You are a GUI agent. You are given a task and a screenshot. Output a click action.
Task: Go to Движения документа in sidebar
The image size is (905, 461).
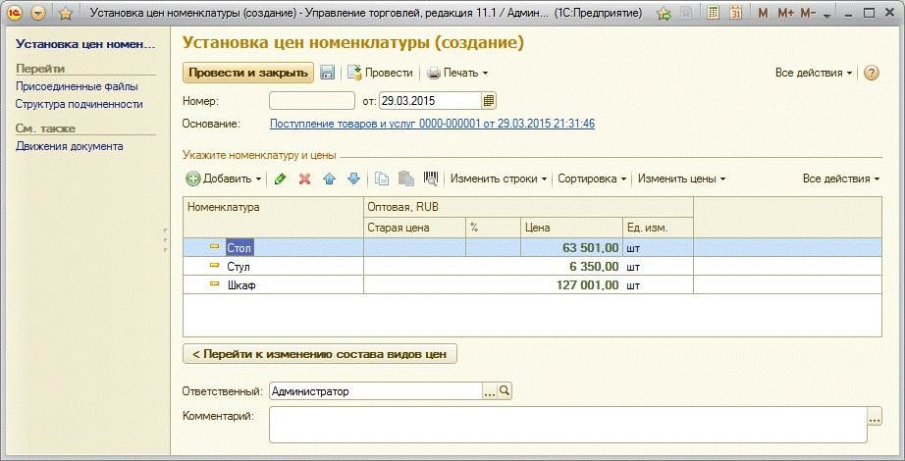tap(69, 146)
